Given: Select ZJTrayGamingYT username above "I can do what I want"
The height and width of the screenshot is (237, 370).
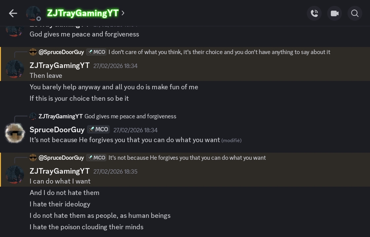Looking at the screenshot, I should (60, 171).
